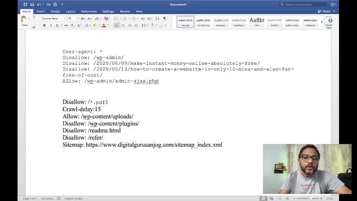Image resolution: width=357 pixels, height=201 pixels.
Task: Click the Clear Formatting icon
Action: click(106, 18)
